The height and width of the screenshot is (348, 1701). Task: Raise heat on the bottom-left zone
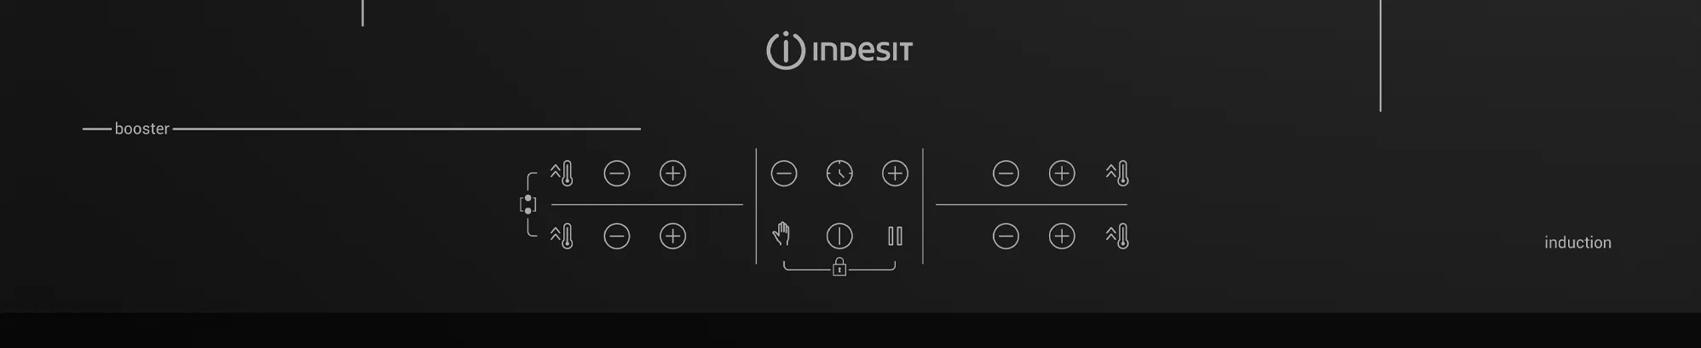(673, 236)
